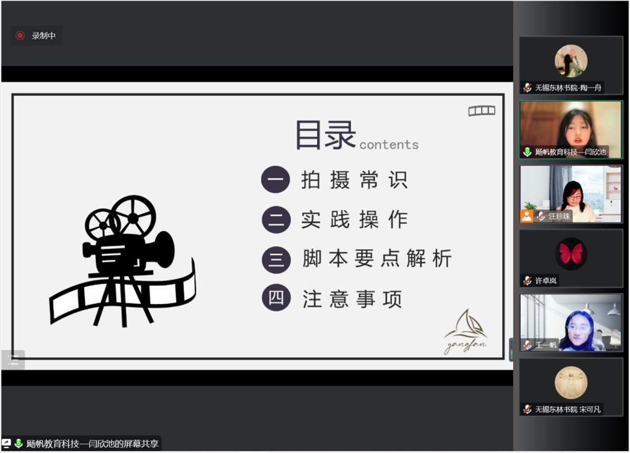Click the screen share icon at bottom left
This screenshot has height=453, width=630.
(7, 443)
